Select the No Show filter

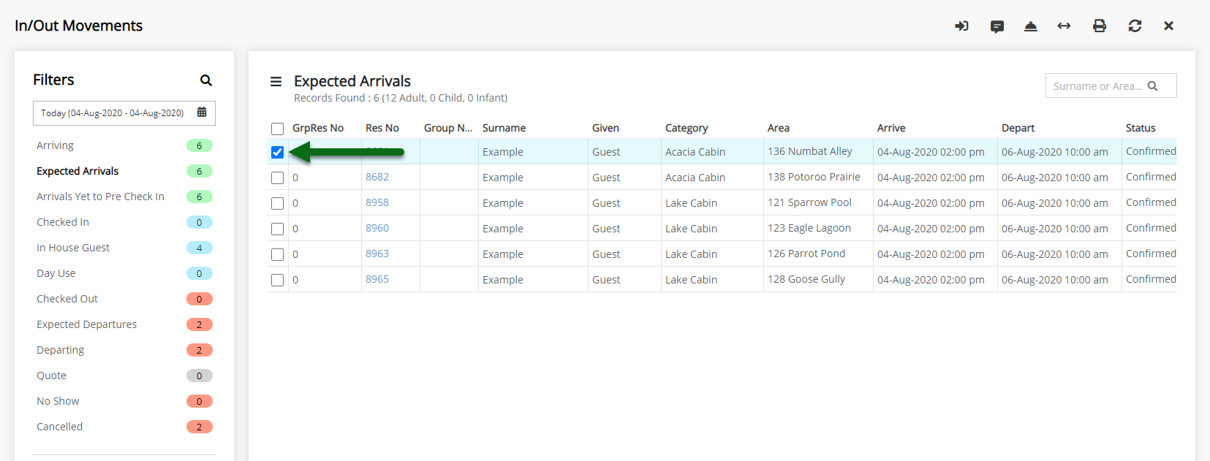58,401
